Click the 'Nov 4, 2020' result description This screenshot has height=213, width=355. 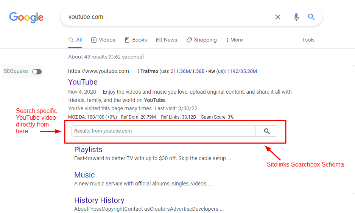pyautogui.click(x=180, y=96)
